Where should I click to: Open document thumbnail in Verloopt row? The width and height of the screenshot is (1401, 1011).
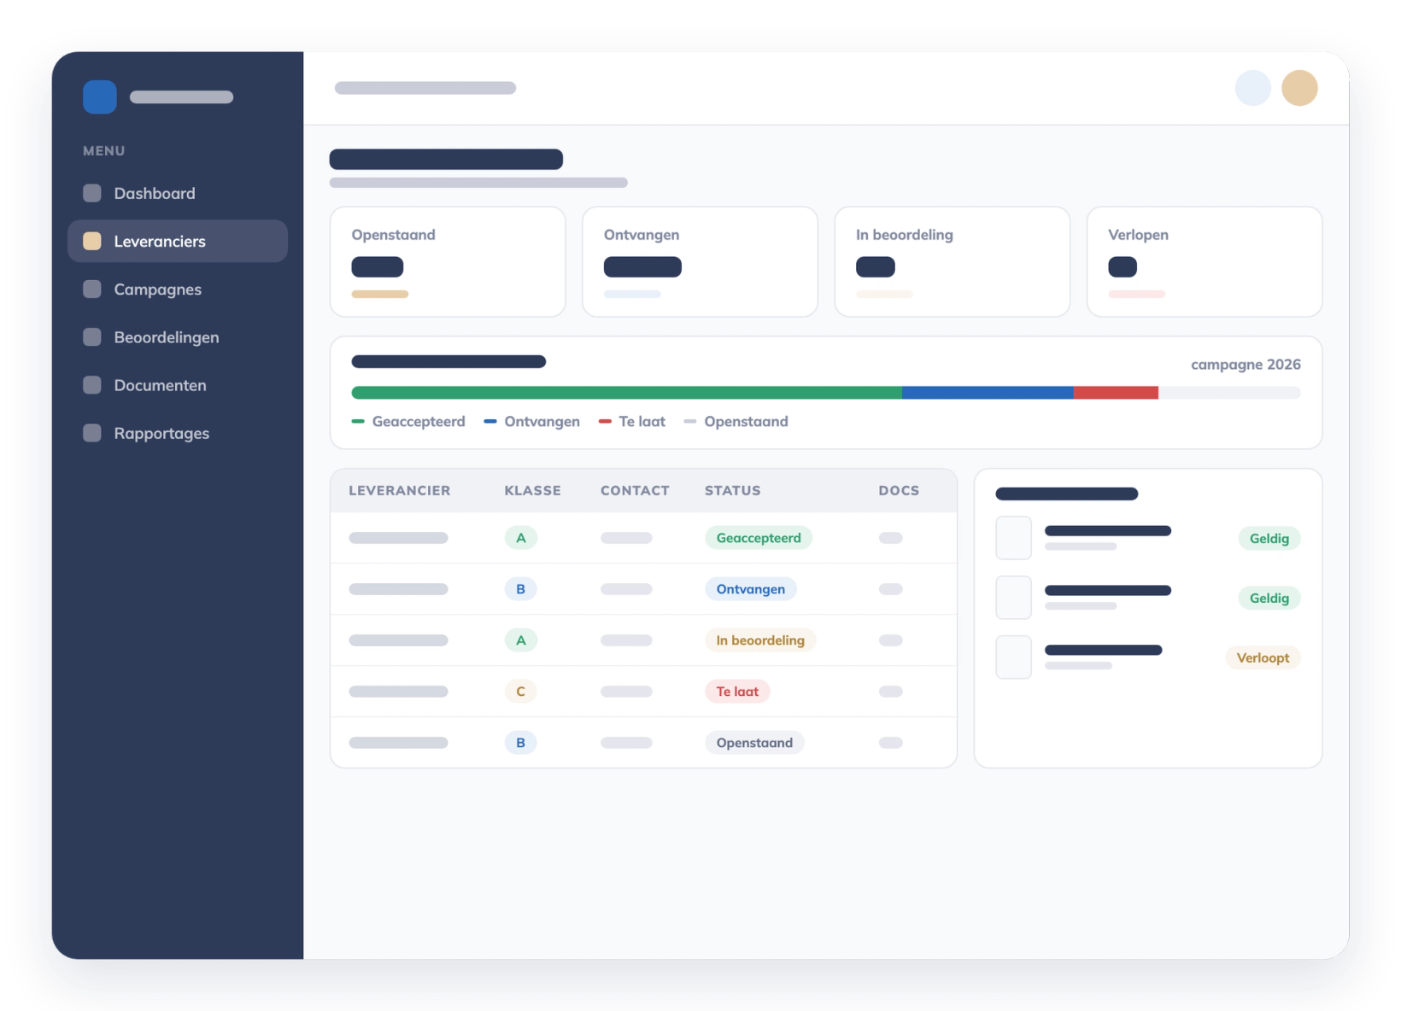tap(1013, 657)
